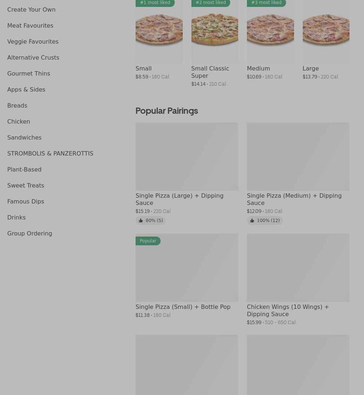Open Single Pizza (Small) + Bottle Pop
Image resolution: width=364 pixels, height=395 pixels.
click(x=183, y=307)
